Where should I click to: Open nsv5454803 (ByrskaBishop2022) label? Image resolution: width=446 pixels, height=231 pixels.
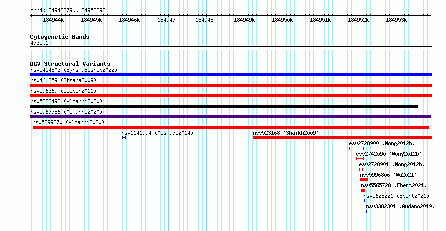point(74,70)
